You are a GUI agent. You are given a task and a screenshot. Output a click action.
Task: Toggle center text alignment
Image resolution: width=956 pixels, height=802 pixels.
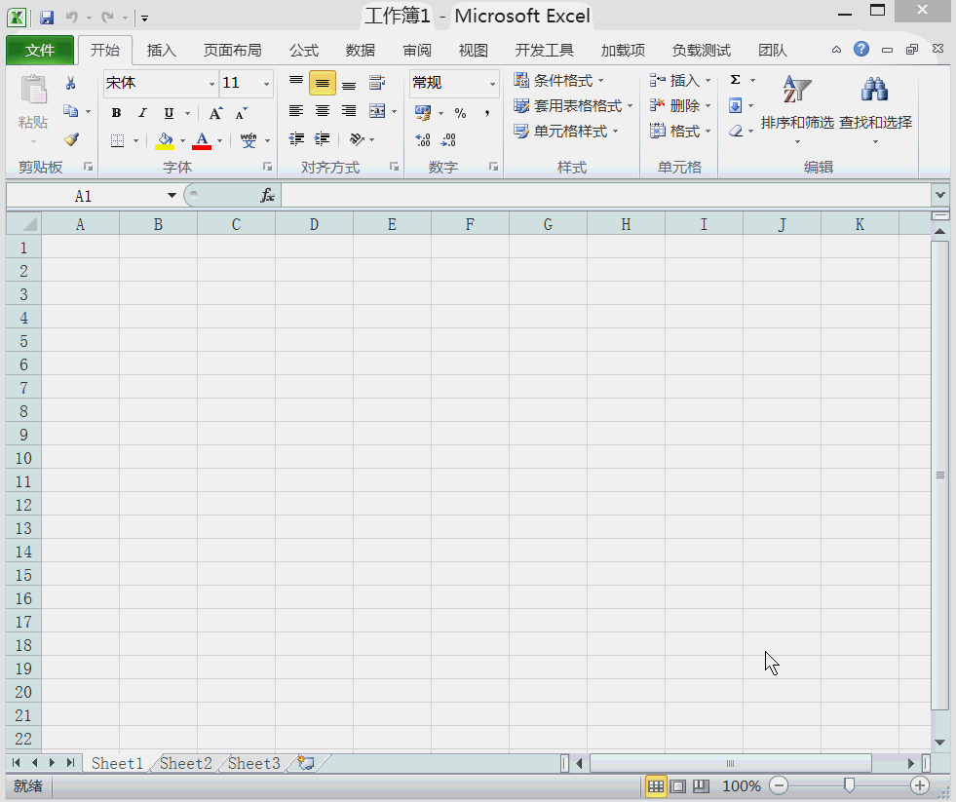[322, 111]
